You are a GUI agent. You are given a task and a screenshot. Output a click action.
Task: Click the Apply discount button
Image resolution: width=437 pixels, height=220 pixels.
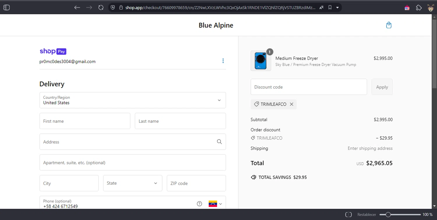[382, 87]
